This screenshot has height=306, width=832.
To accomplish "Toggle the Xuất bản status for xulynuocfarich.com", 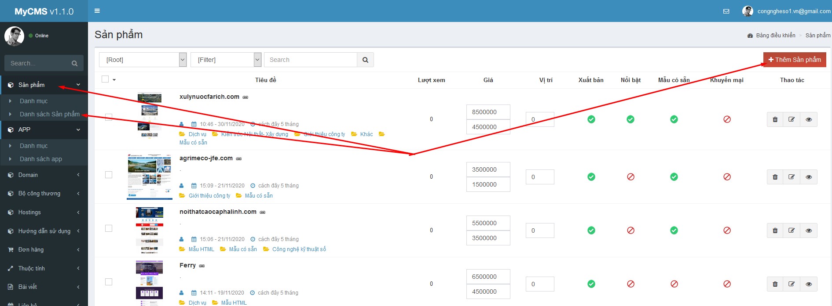I will 591,119.
